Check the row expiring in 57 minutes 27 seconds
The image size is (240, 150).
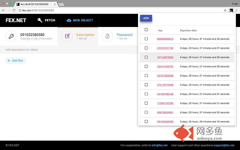pos(146,48)
